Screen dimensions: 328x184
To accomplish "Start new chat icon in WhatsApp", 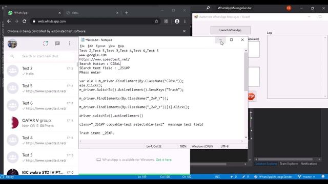I will 57,43.
